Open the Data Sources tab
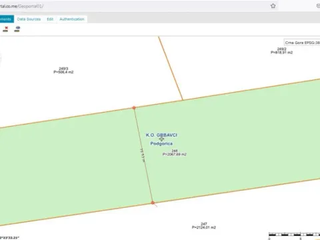This screenshot has width=320, height=240. pos(29,19)
